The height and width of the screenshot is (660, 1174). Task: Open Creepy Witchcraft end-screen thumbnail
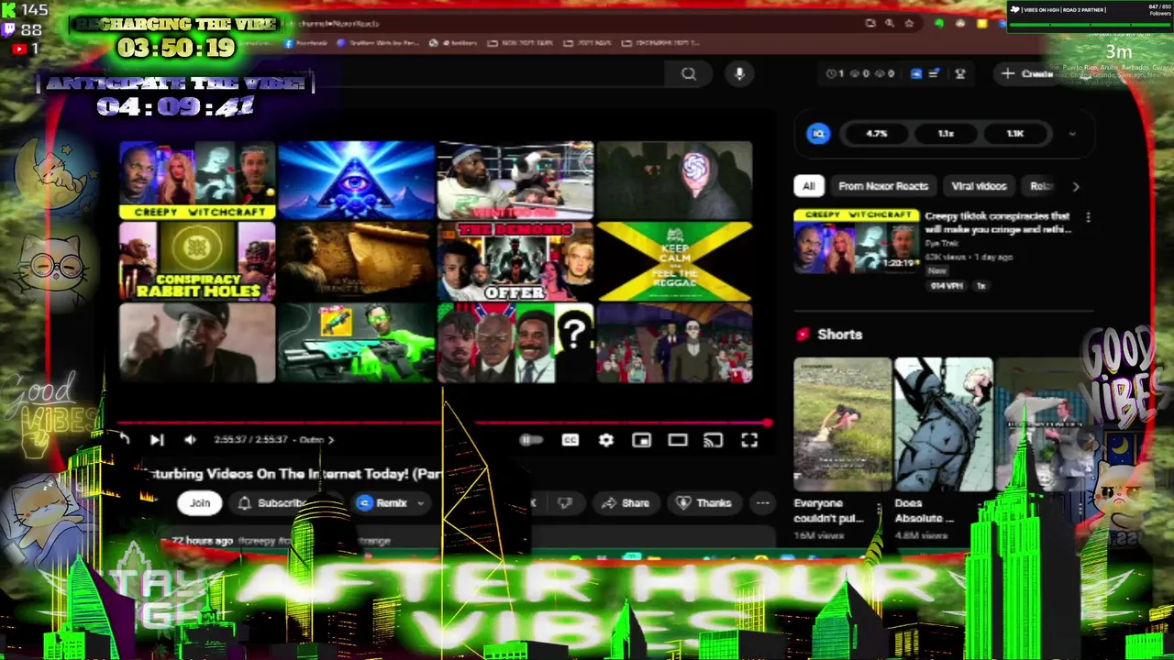pos(197,181)
